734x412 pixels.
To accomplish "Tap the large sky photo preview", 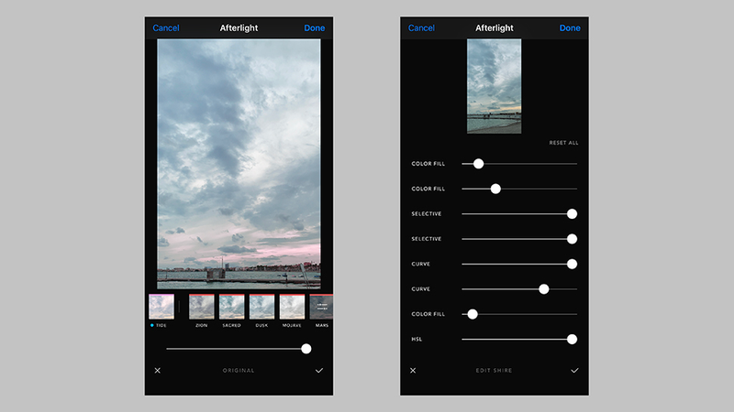I will point(239,164).
